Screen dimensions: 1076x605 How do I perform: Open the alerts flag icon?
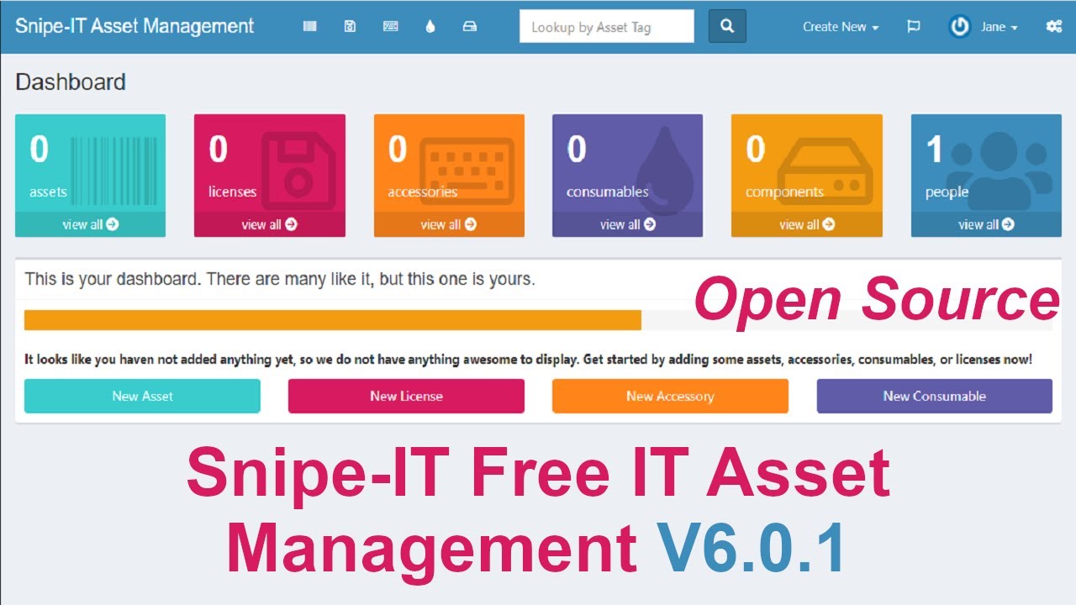pos(913,27)
